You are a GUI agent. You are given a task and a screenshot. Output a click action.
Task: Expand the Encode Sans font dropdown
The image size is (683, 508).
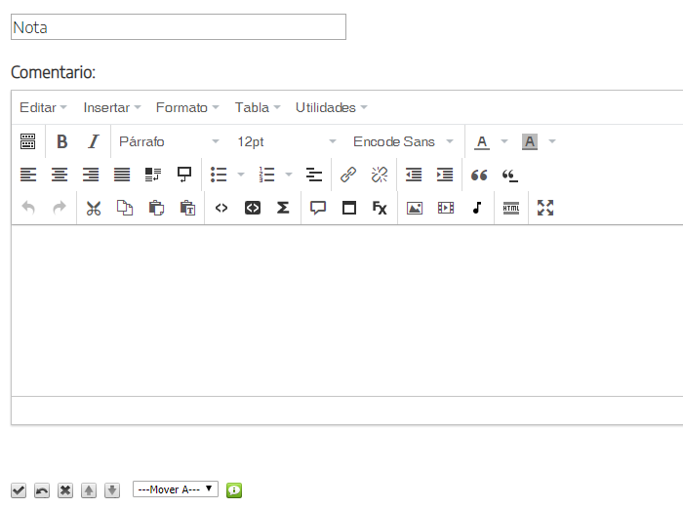coord(403,141)
